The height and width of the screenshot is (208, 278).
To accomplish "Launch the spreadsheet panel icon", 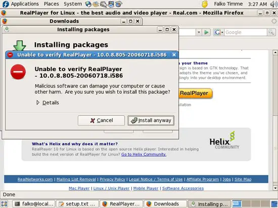I will (119, 4).
